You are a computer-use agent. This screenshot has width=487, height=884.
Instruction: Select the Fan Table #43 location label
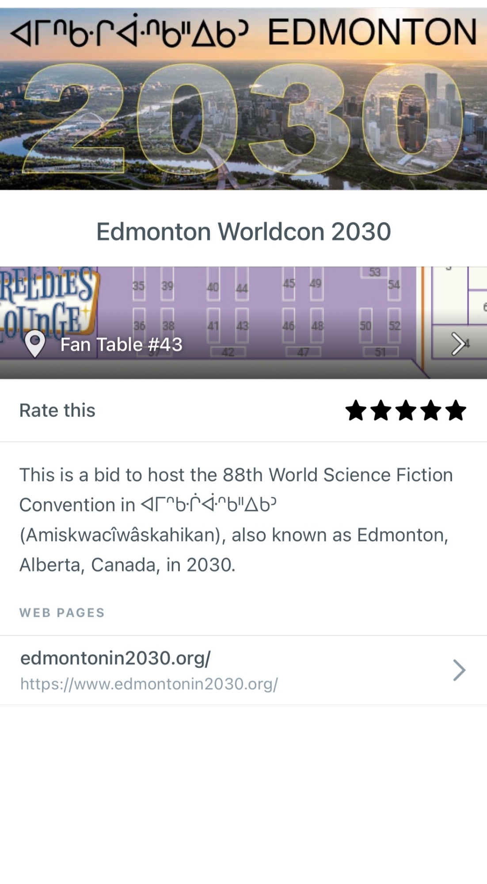(x=121, y=345)
